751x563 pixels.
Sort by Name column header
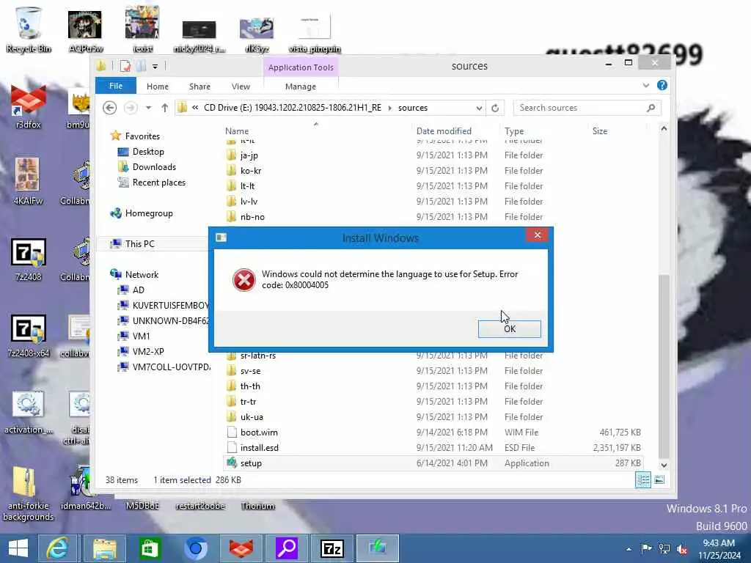237,131
